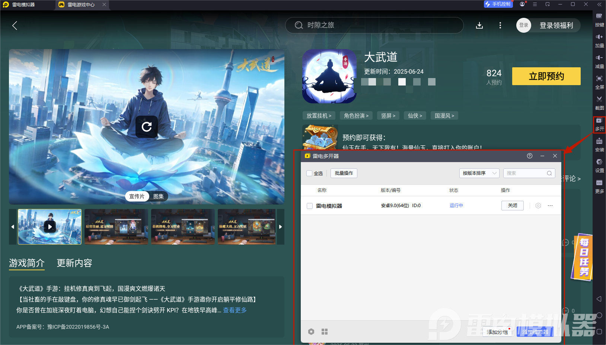Open the 竖屏 tag
The height and width of the screenshot is (345, 606).
[x=388, y=116]
